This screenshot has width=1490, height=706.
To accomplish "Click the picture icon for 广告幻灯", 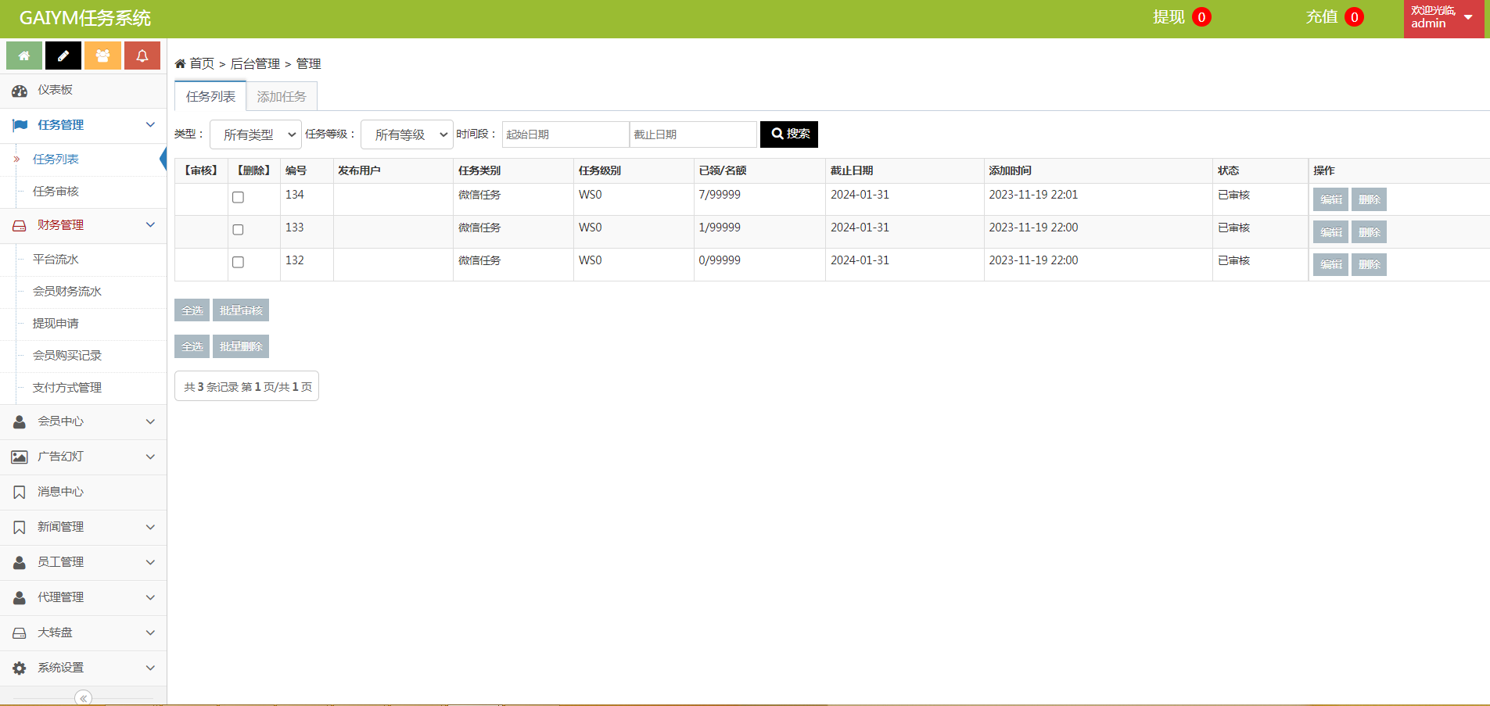I will (20, 457).
